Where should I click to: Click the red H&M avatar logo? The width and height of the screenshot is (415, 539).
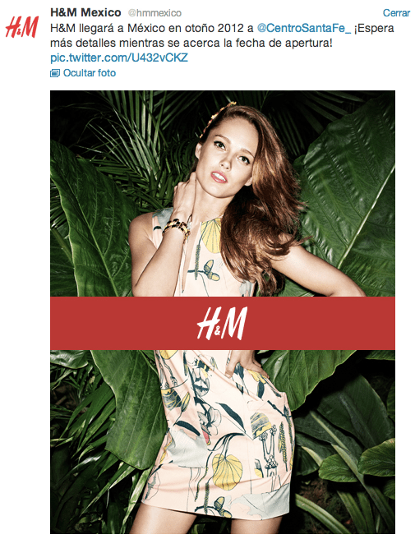click(21, 27)
